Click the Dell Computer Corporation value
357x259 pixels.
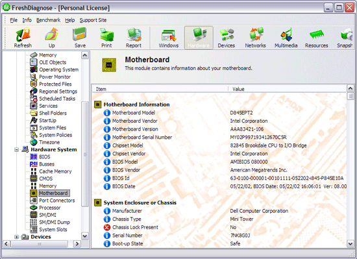259,211
